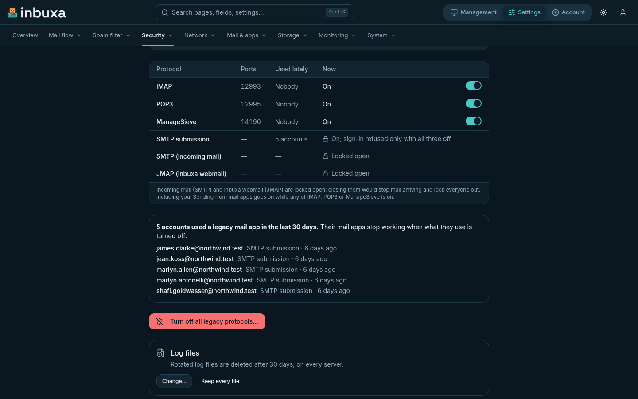The height and width of the screenshot is (399, 638).
Task: Click the JMAP (inbuxa webmail) row label
Action: [x=191, y=174]
